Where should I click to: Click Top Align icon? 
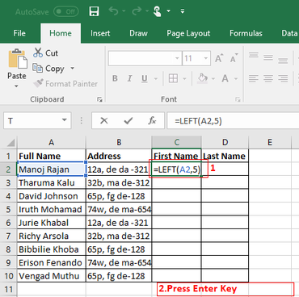[254, 56]
